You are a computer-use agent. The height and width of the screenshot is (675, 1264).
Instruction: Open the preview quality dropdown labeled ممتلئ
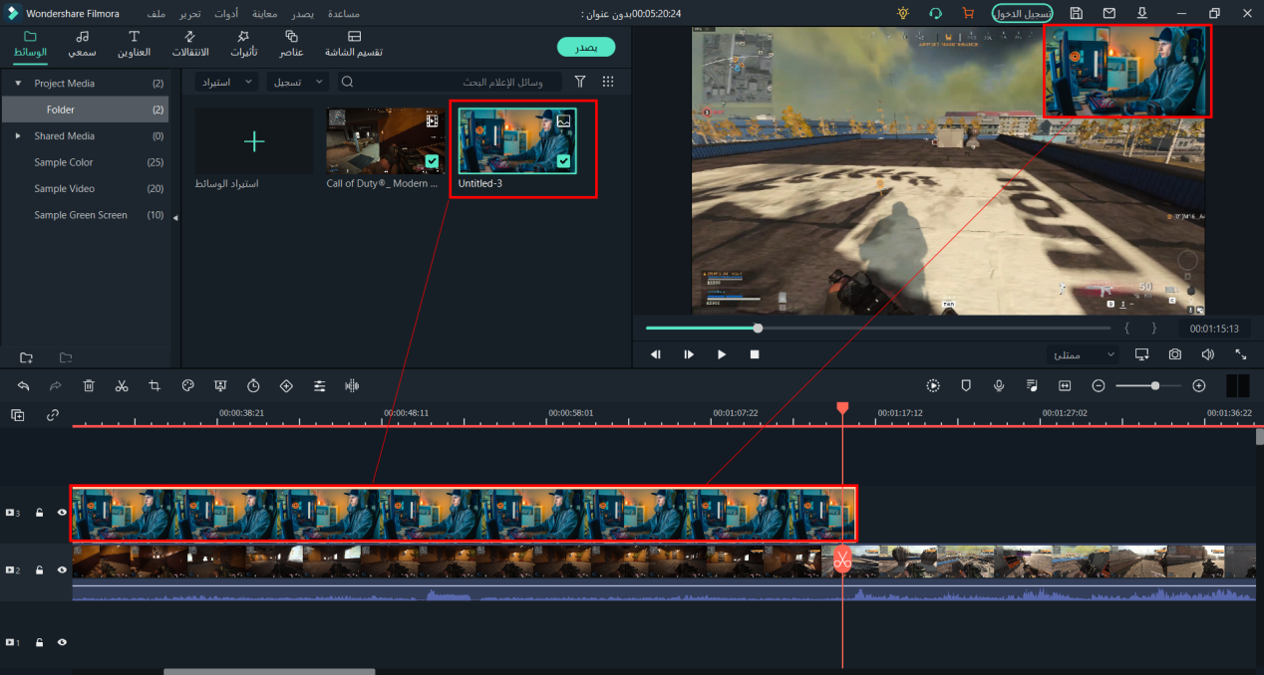coord(1083,354)
